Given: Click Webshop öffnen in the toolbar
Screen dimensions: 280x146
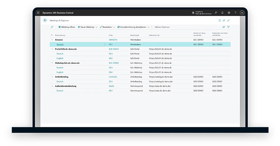Looking at the screenshot, I should pos(67,27).
